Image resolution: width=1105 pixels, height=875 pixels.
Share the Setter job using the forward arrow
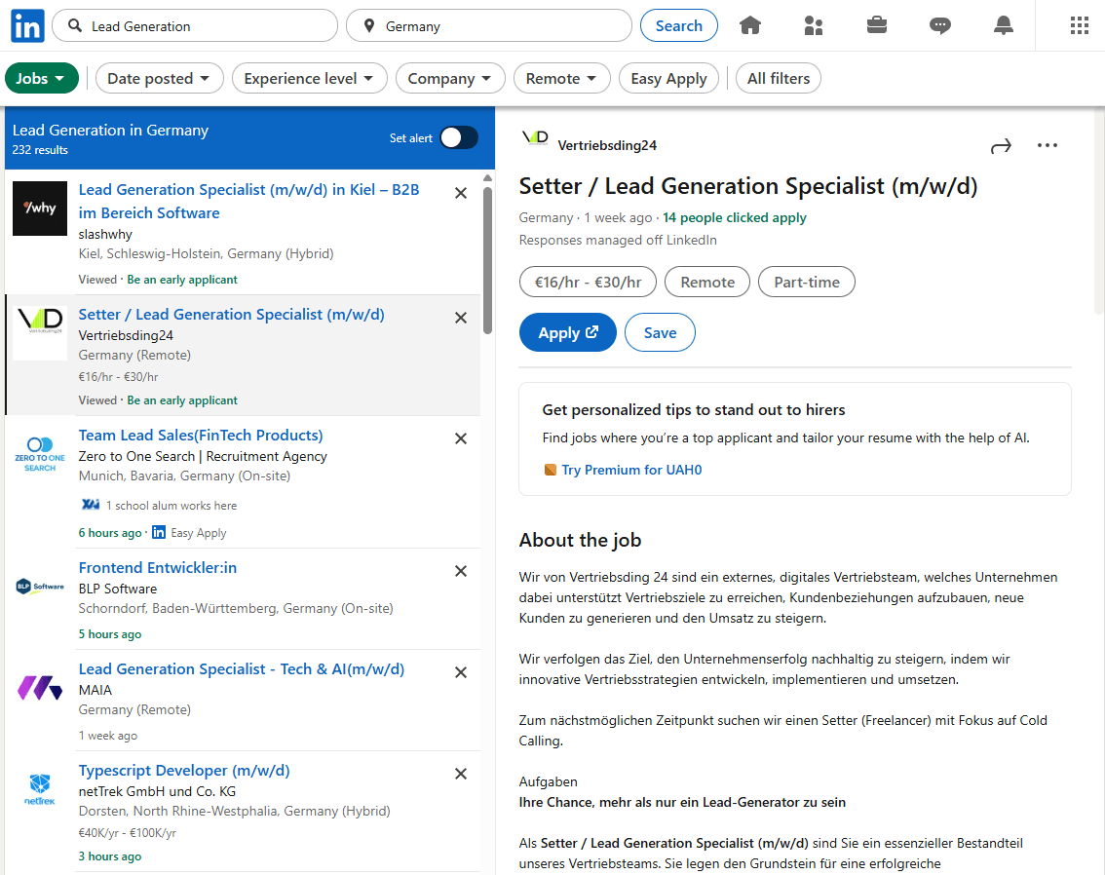tap(1001, 145)
